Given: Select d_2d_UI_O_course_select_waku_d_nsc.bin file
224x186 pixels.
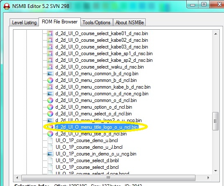Looking at the screenshot, I should [x=100, y=67].
